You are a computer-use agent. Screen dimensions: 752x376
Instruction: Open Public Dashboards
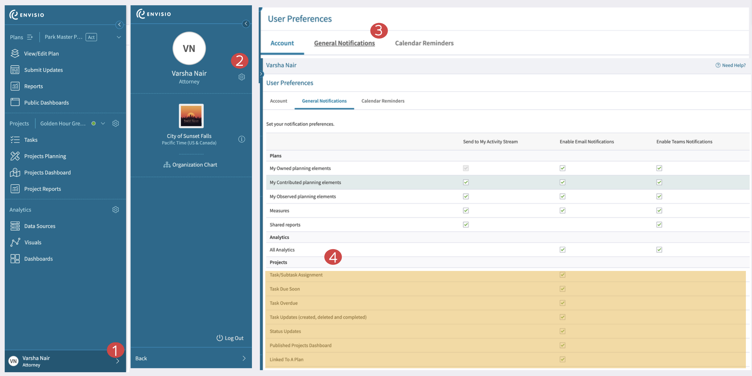tap(46, 102)
